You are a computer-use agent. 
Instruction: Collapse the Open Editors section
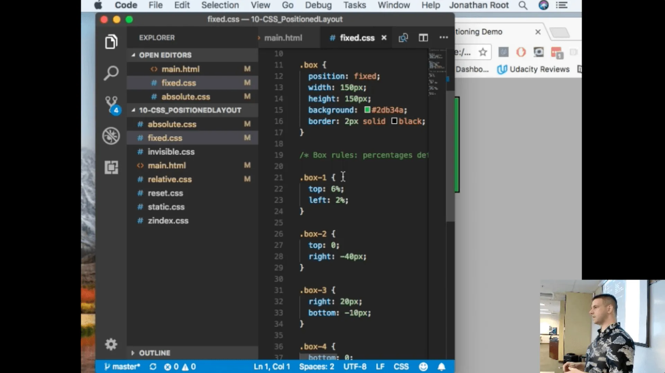192,55
